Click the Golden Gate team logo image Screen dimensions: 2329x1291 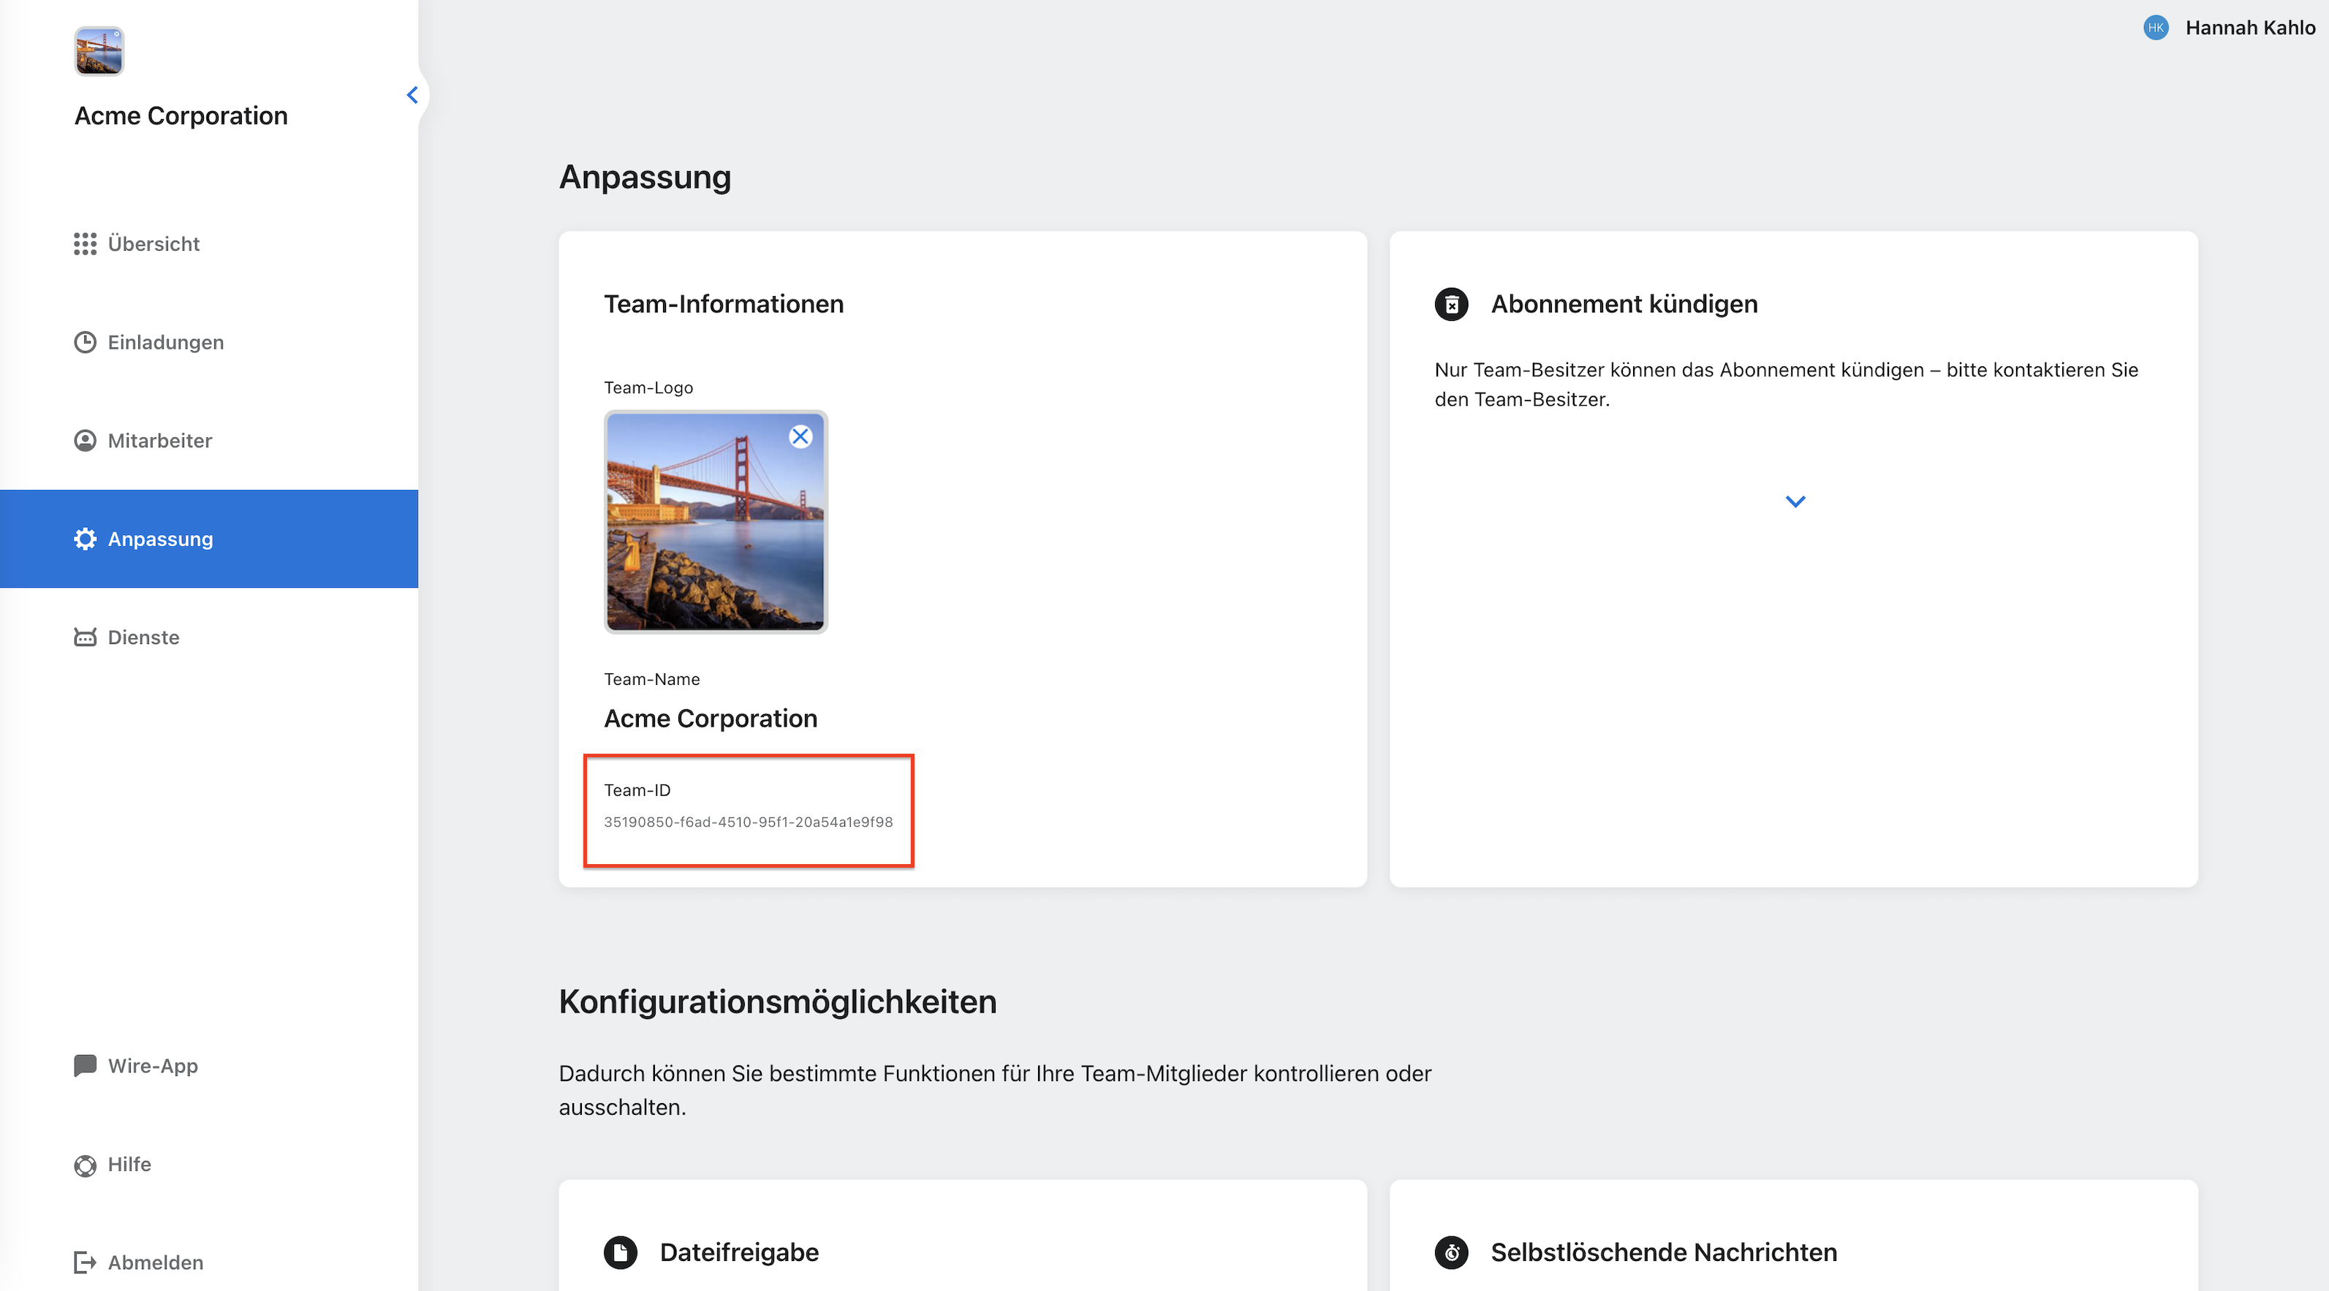[x=716, y=523]
